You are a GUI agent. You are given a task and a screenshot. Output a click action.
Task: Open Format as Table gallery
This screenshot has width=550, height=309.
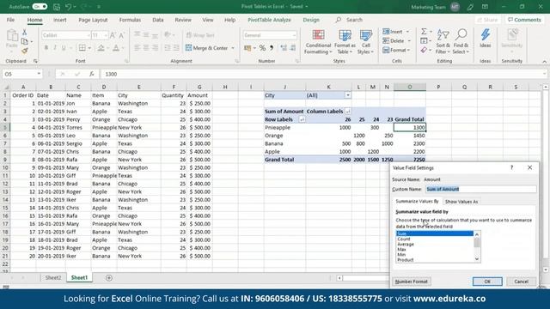pos(345,42)
